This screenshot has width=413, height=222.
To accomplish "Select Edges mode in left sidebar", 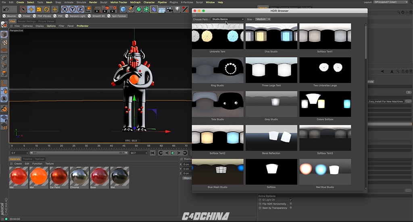I will coord(4,66).
